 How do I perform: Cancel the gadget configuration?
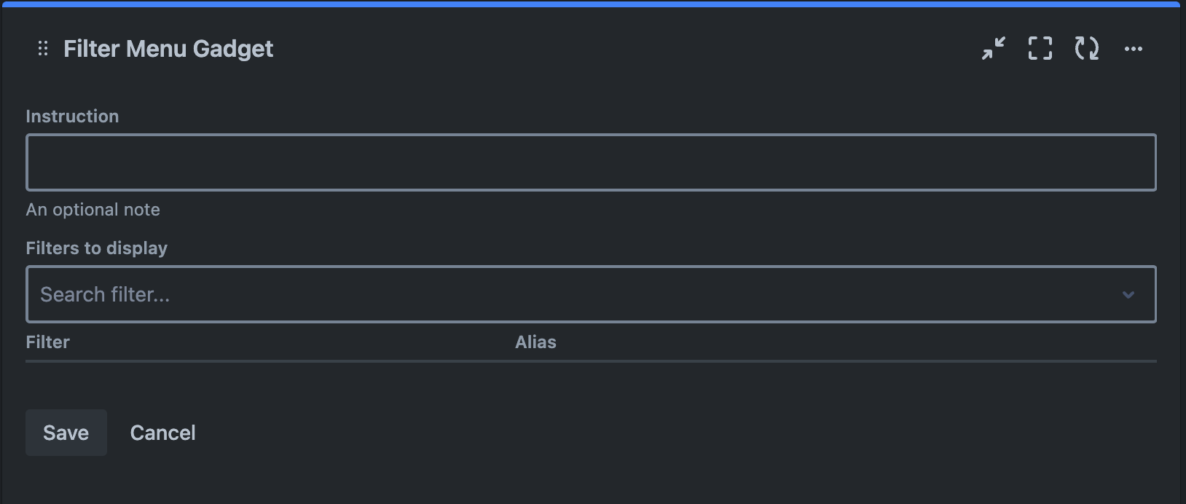[162, 432]
